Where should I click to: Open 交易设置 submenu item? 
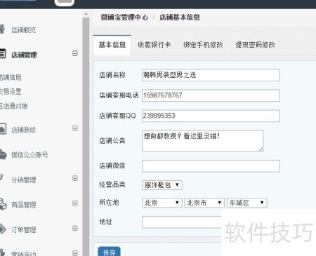(x=11, y=92)
